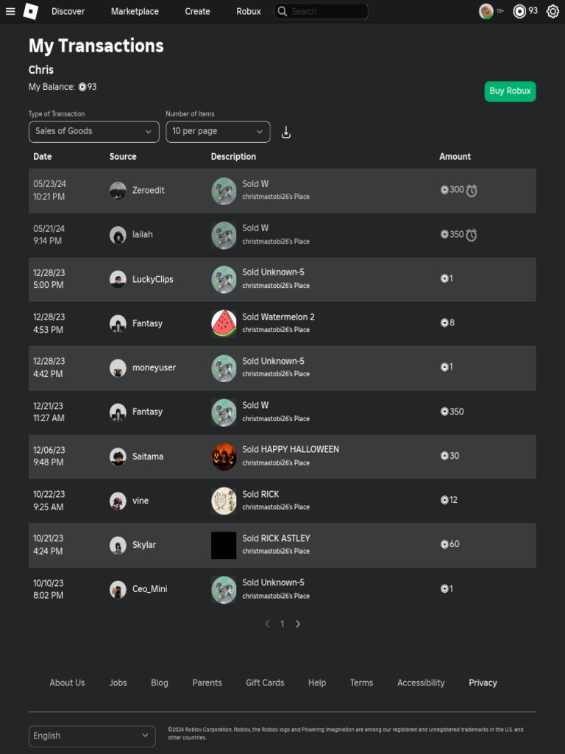Click the 12/06/23 date cell
The image size is (565, 754).
49,456
